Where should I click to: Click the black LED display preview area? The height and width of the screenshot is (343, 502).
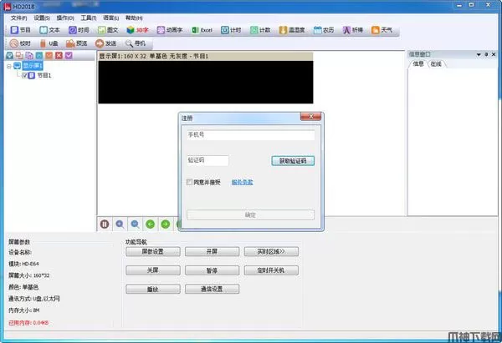click(x=206, y=82)
